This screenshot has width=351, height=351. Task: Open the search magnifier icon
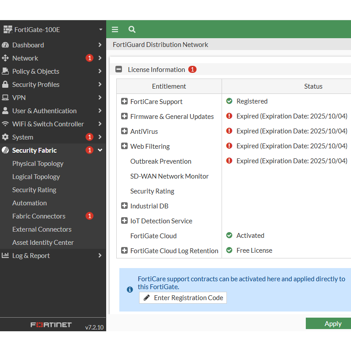pyautogui.click(x=132, y=29)
